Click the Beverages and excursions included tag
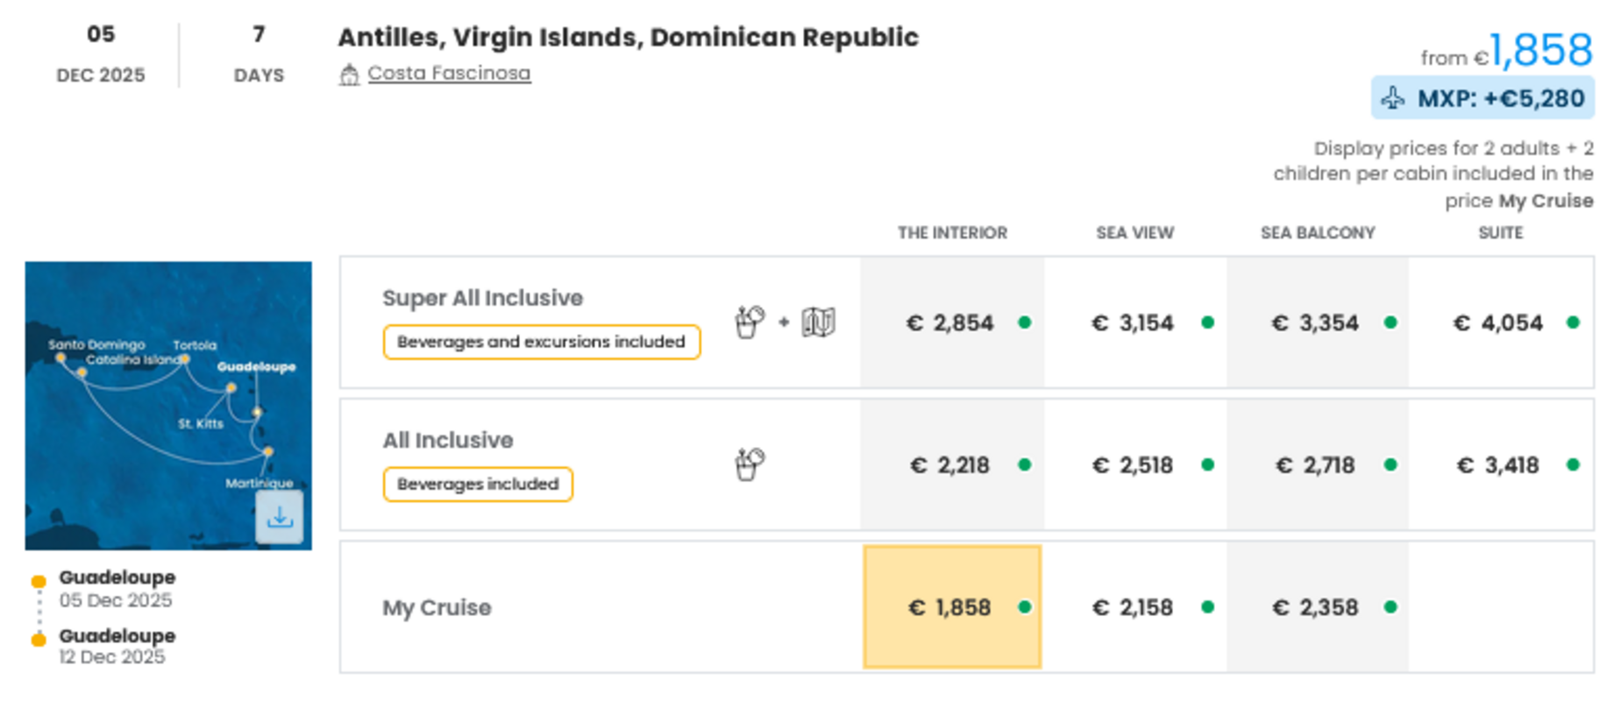Viewport: 1614px width, 701px height. 541,342
